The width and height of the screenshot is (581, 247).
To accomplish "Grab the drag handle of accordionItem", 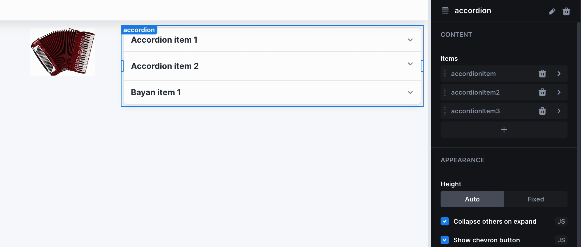I will coord(445,74).
